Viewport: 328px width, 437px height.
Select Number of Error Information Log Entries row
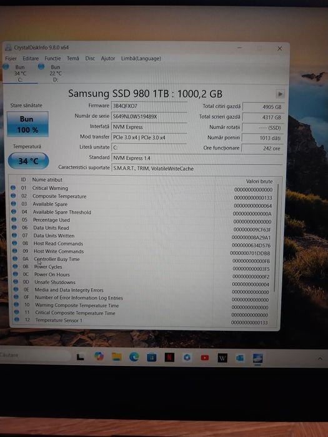pos(142,298)
